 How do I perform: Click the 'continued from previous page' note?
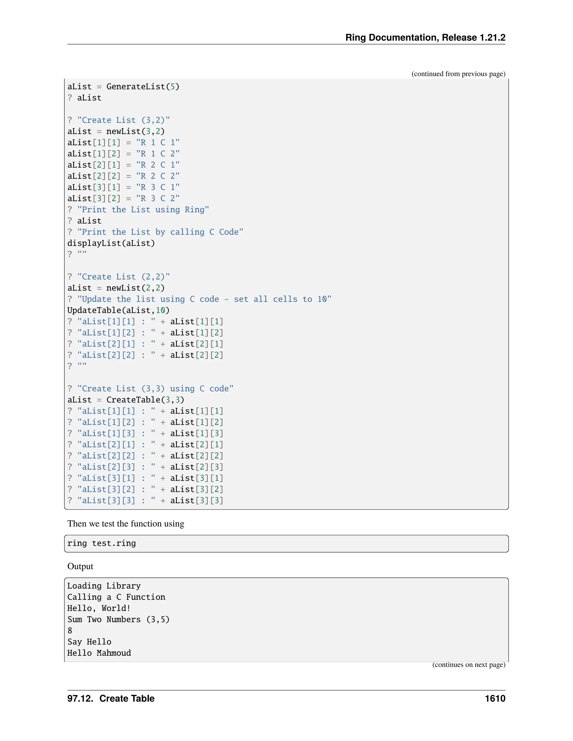pos(458,74)
